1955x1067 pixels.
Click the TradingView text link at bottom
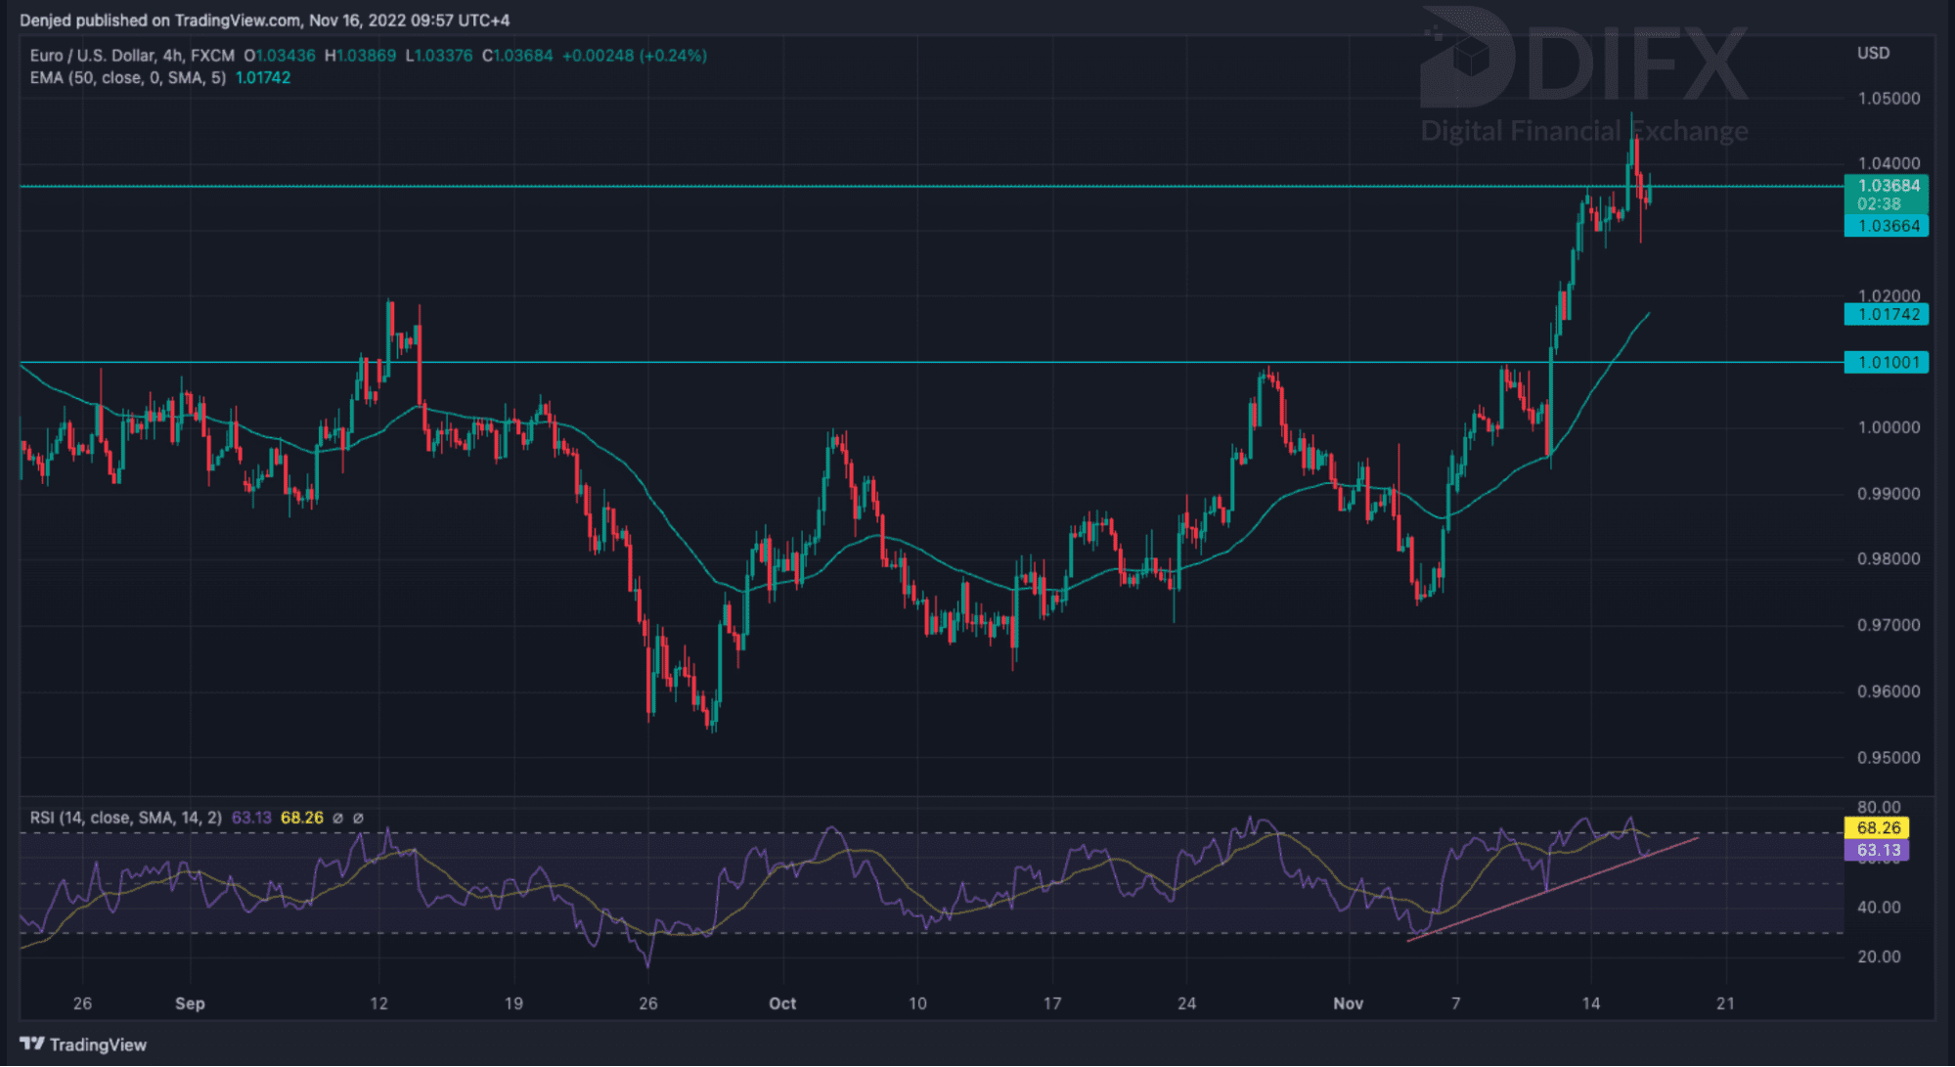click(98, 1045)
